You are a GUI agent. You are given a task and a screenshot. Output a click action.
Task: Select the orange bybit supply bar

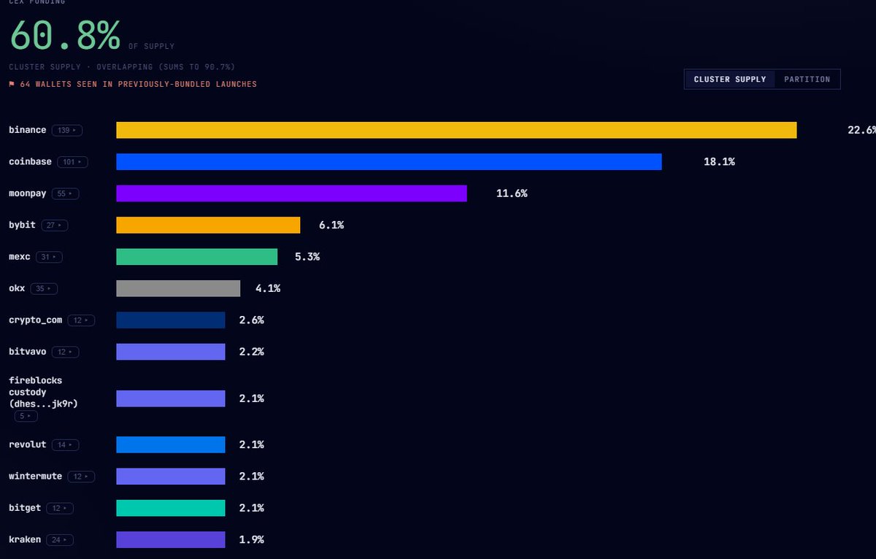point(208,225)
